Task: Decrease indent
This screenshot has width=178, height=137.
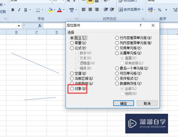Action: pos(106,9)
